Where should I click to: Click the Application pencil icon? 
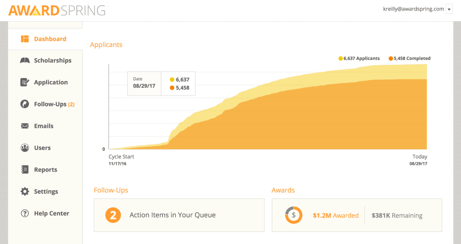click(25, 82)
